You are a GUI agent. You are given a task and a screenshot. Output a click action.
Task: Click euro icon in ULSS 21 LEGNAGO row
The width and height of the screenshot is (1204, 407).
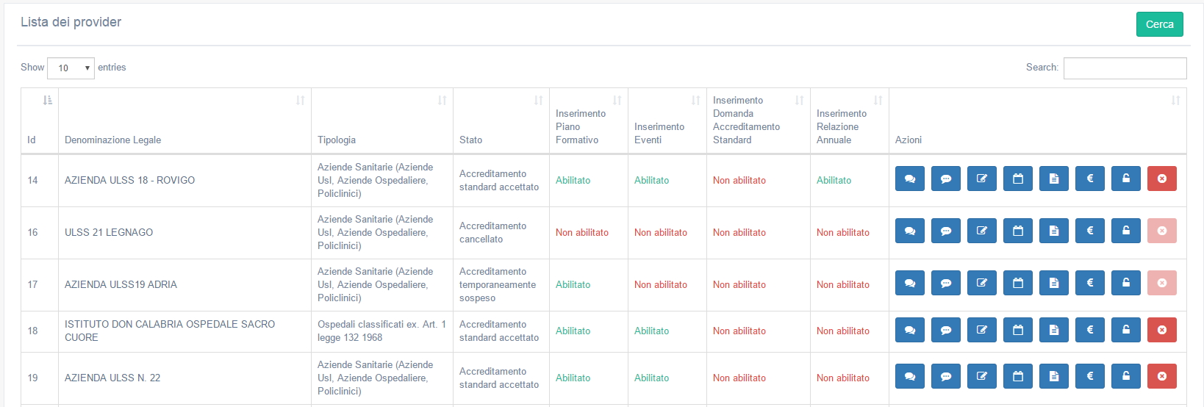(1089, 231)
